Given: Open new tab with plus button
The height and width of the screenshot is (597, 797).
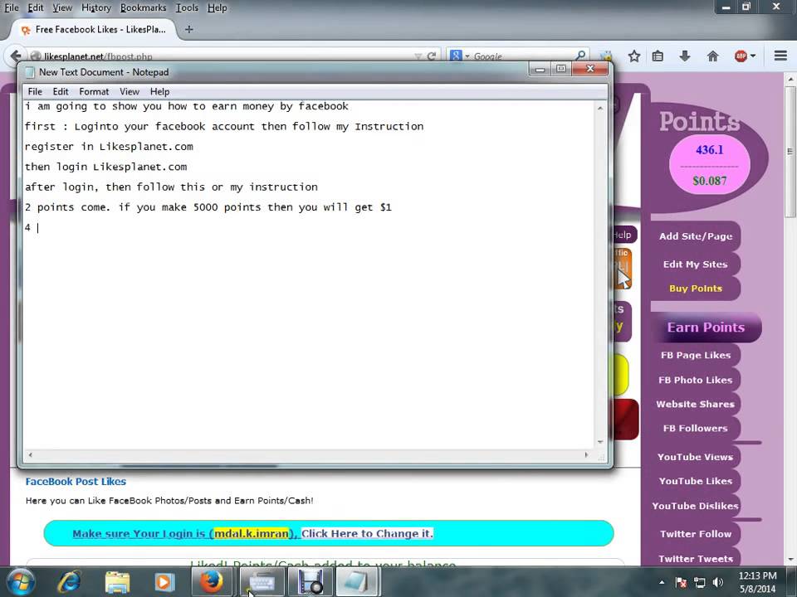Looking at the screenshot, I should click(x=189, y=30).
